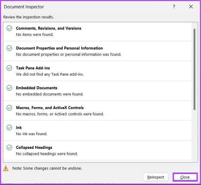Click the vertical scrollbar thumb in results list
This screenshot has height=185, width=201.
pos(194,70)
